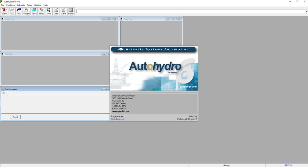Click 'Release 6.10 build 2' text
Image resolution: width=308 pixels, height=167 pixels.
click(x=187, y=119)
